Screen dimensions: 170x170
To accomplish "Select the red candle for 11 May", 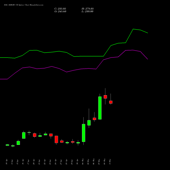I will pyautogui.click(x=111, y=102).
